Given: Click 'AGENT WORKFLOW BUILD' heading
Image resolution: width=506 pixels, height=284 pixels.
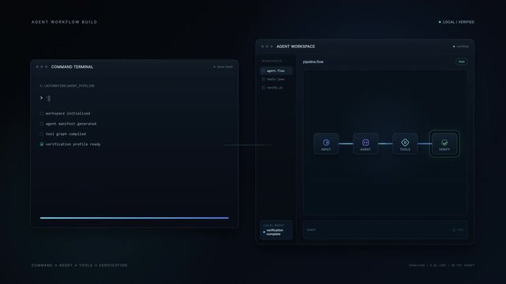Looking at the screenshot, I should 64,22.
